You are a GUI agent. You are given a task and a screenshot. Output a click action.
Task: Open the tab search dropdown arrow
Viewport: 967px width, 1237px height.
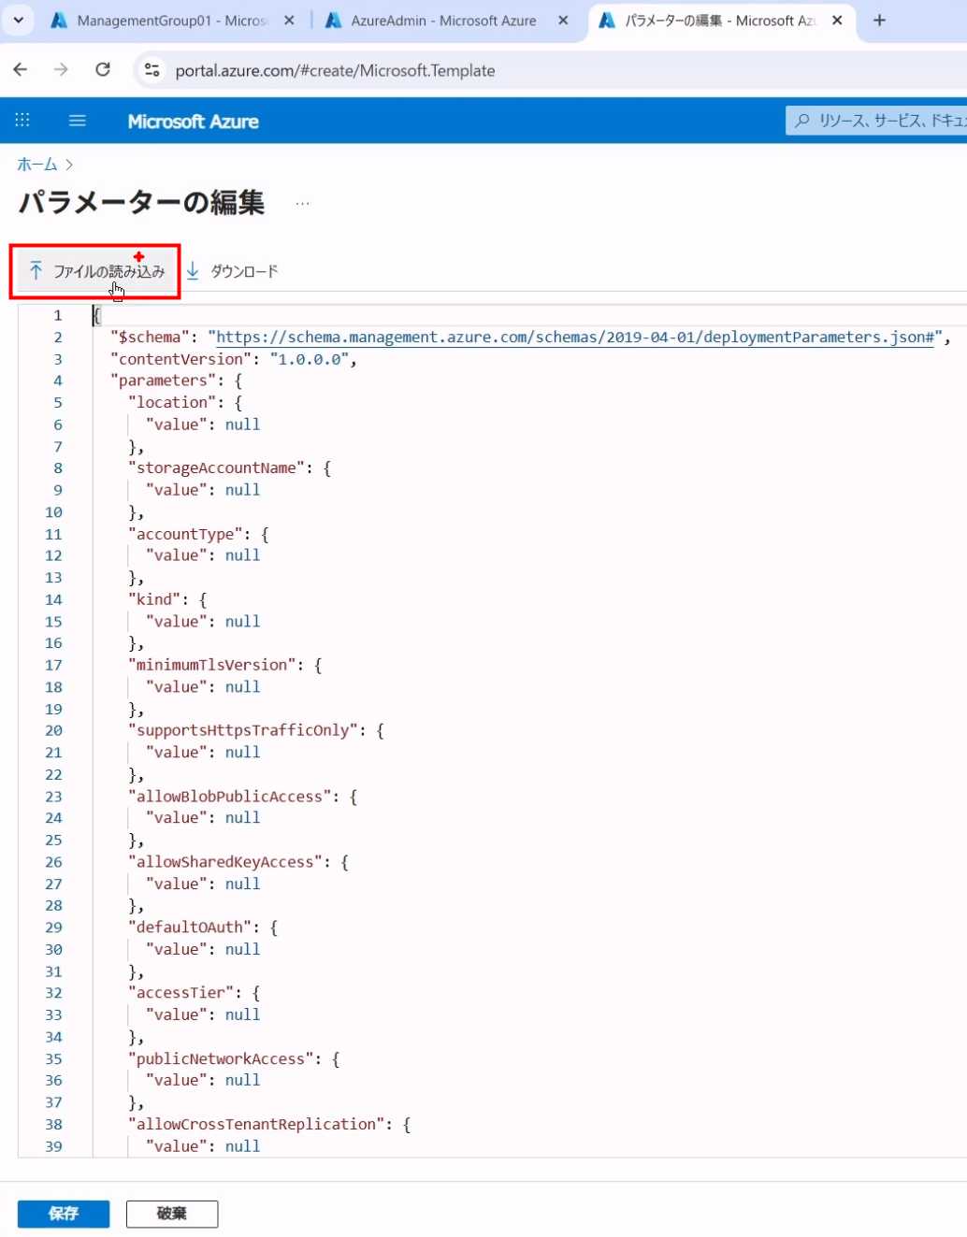19,21
